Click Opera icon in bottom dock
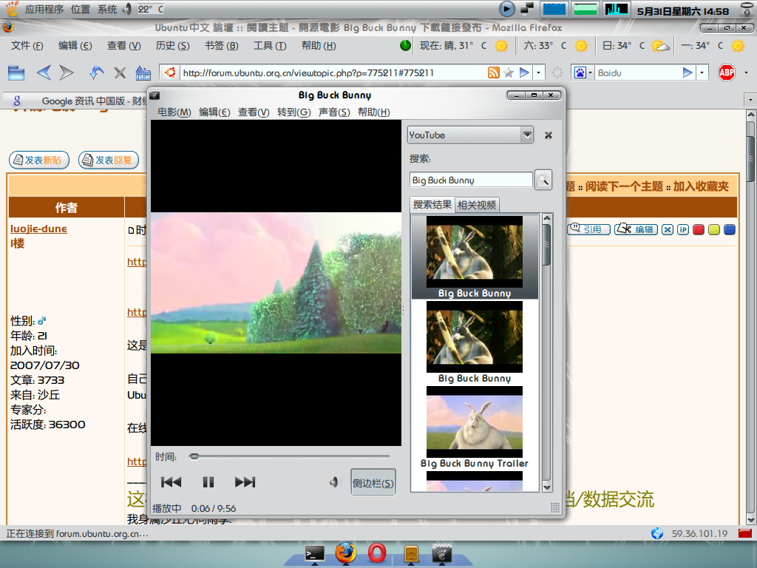Screen dimensions: 757x568 pyautogui.click(x=377, y=552)
